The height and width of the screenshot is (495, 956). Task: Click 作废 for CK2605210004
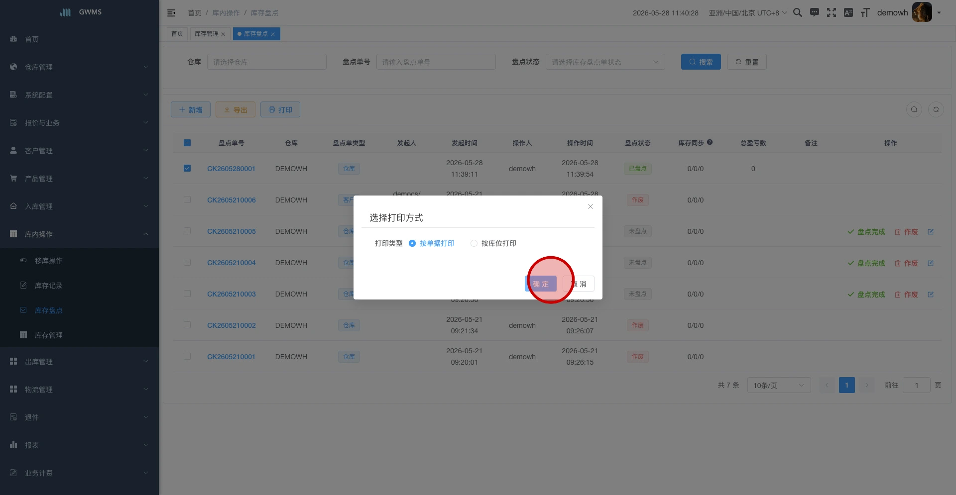pos(906,263)
